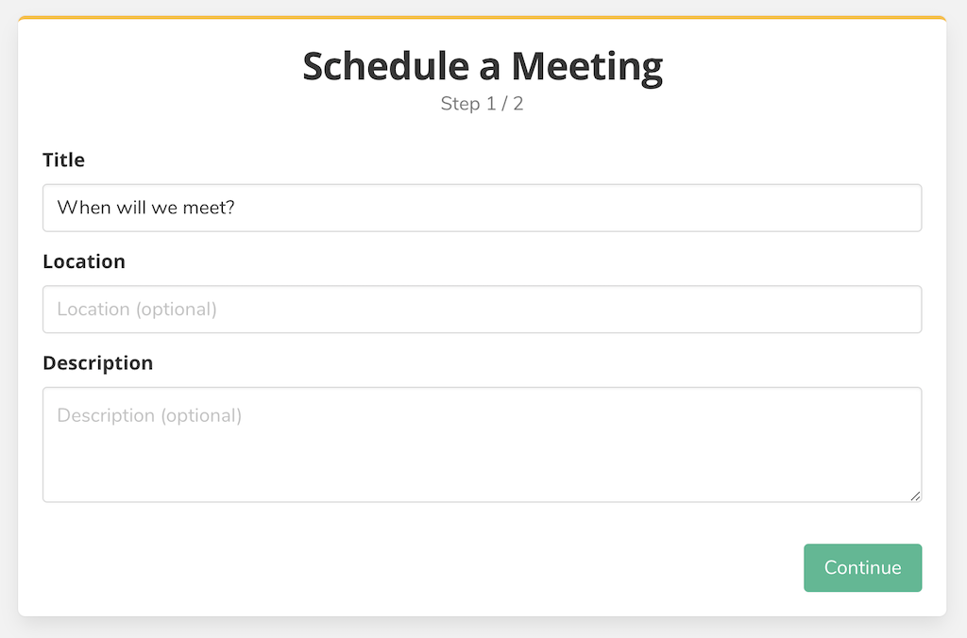Click inside the Description textarea
Viewport: 967px width, 638px height.
(482, 445)
